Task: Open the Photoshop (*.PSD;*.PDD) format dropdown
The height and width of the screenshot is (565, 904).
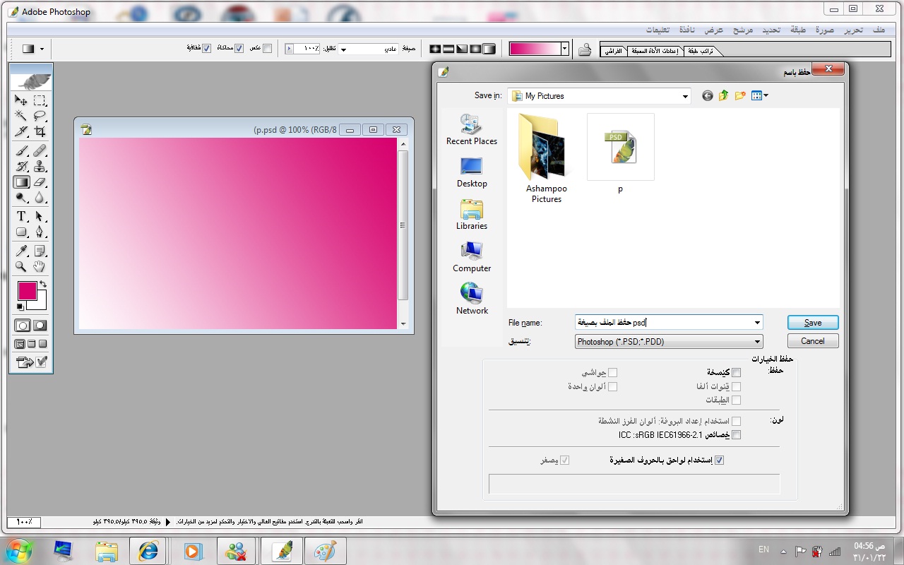Action: [x=669, y=342]
